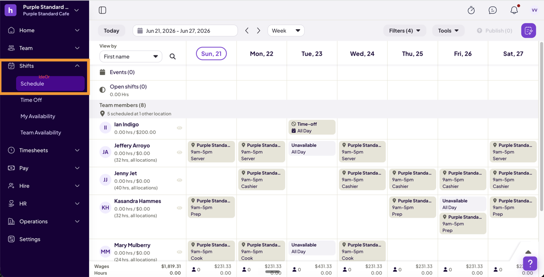This screenshot has height=277, width=544.
Task: Click the Jeffery Arroyo JA avatar
Action: [105, 152]
